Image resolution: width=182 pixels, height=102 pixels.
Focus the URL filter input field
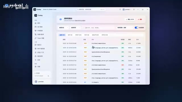click(99, 28)
